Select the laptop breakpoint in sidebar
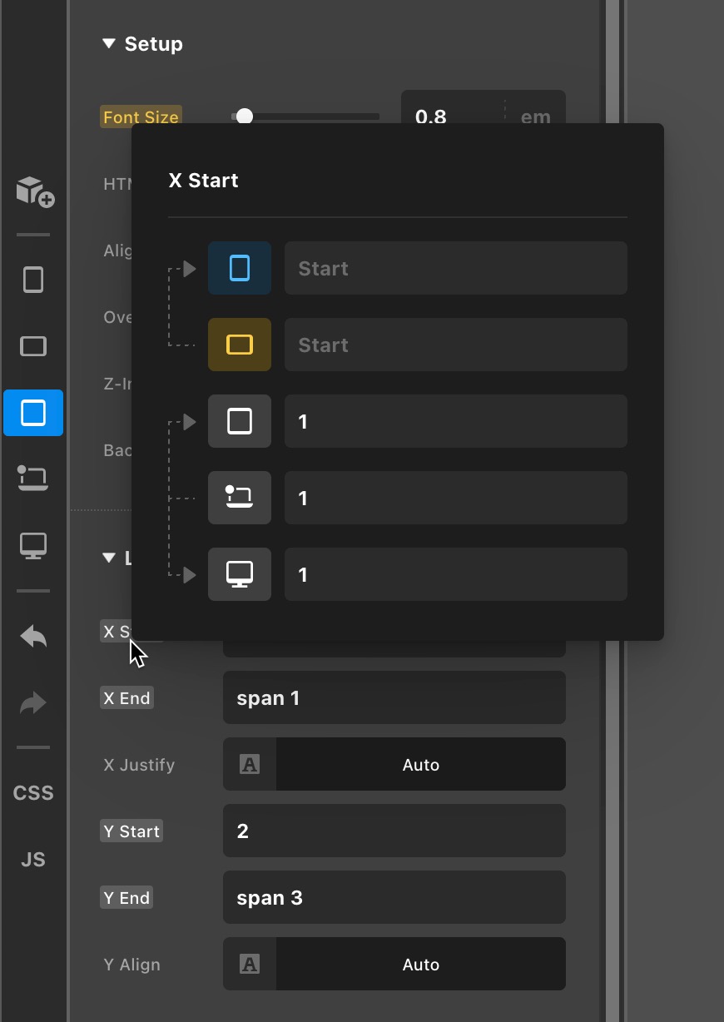Image resolution: width=724 pixels, height=1022 pixels. 33,479
